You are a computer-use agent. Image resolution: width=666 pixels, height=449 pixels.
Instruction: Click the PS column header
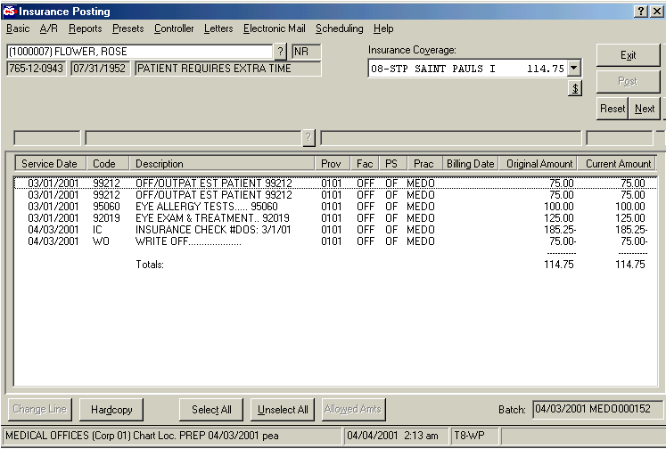coord(393,163)
